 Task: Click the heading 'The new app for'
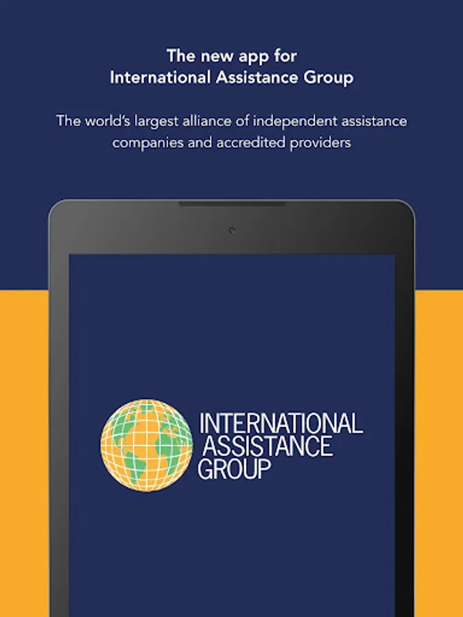tap(232, 56)
